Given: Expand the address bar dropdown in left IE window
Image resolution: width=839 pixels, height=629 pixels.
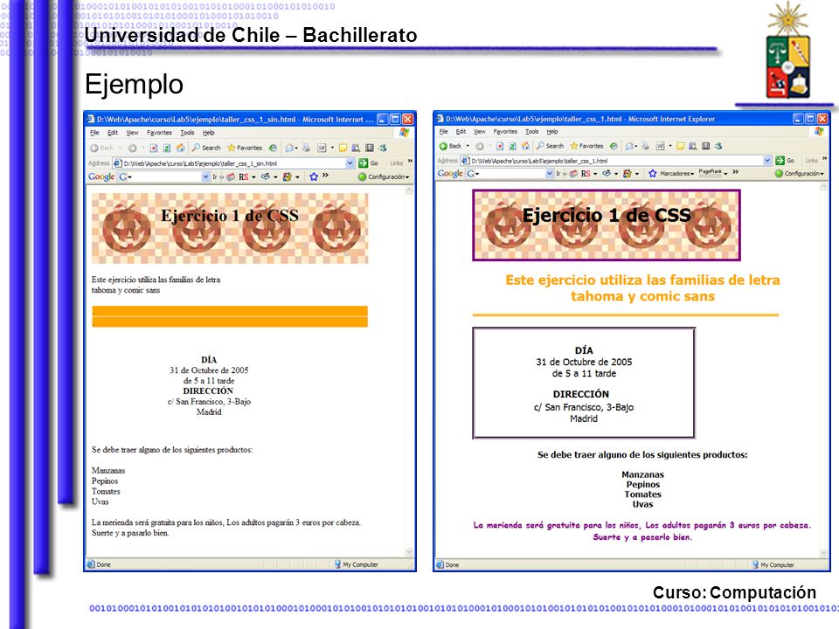Looking at the screenshot, I should [x=350, y=163].
